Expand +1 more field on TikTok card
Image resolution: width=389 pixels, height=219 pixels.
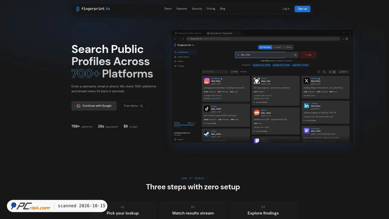tap(210, 123)
